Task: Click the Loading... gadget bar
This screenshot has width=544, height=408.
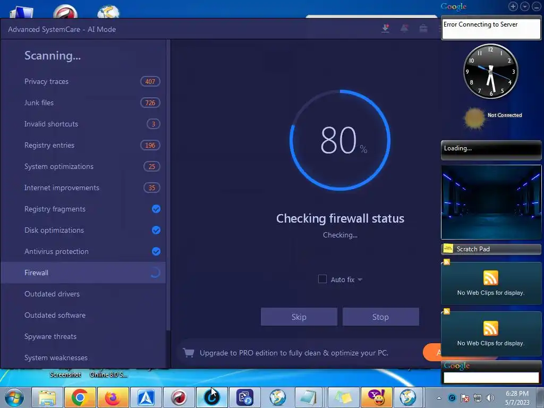Action: [x=491, y=150]
